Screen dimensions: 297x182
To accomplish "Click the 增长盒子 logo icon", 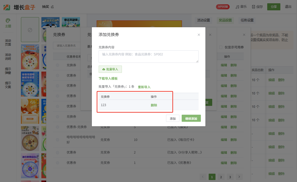I will click(x=7, y=7).
